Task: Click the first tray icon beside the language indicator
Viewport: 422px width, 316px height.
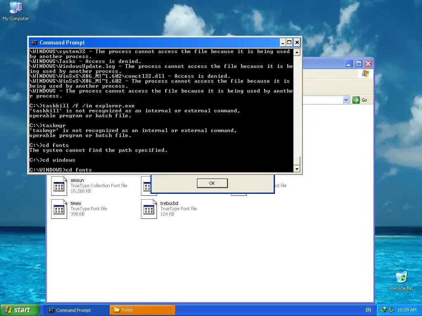Action: point(384,310)
